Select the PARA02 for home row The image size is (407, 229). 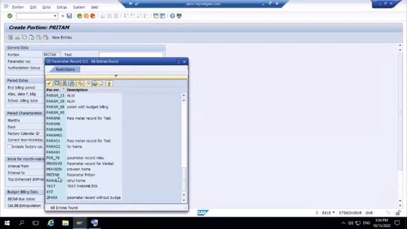[84, 146]
